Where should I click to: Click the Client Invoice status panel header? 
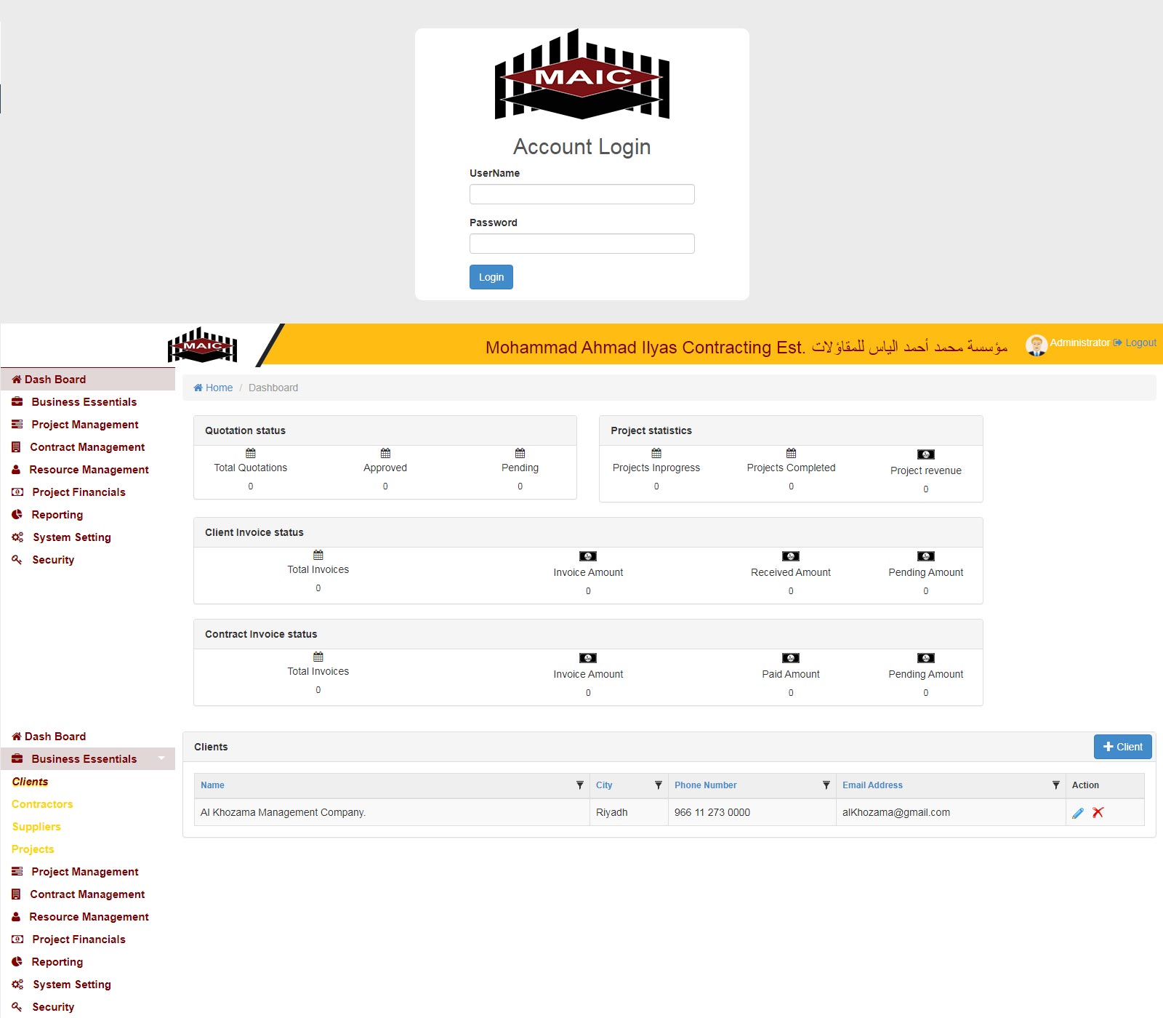(588, 532)
